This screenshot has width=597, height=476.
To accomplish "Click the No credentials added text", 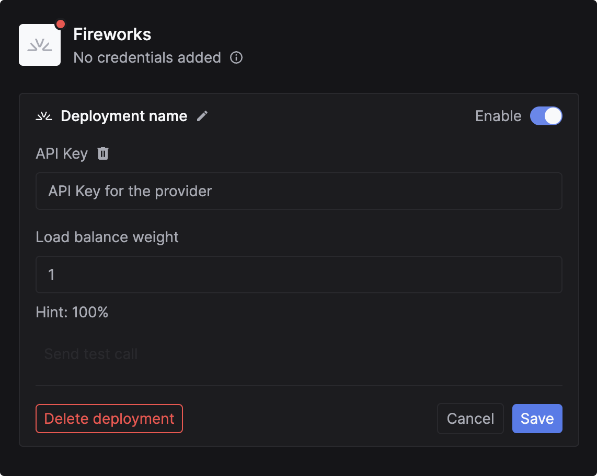I will click(147, 57).
